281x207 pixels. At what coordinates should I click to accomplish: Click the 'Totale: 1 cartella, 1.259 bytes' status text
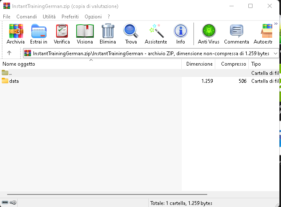coord(181,203)
